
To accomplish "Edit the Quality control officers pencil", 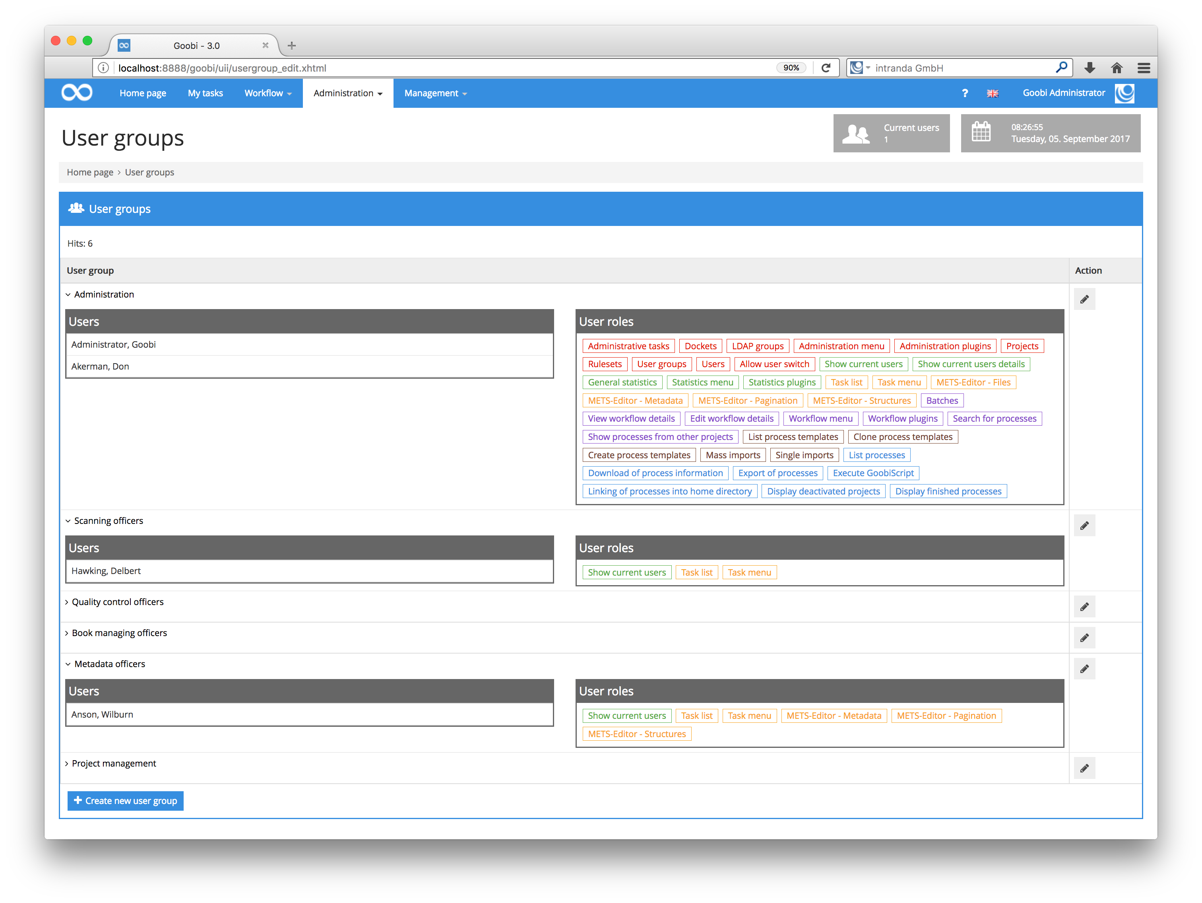I will [x=1084, y=607].
